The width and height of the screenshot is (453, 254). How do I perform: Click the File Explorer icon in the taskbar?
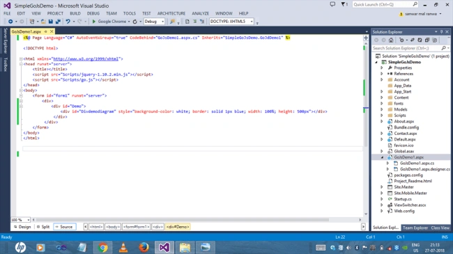[185, 247]
